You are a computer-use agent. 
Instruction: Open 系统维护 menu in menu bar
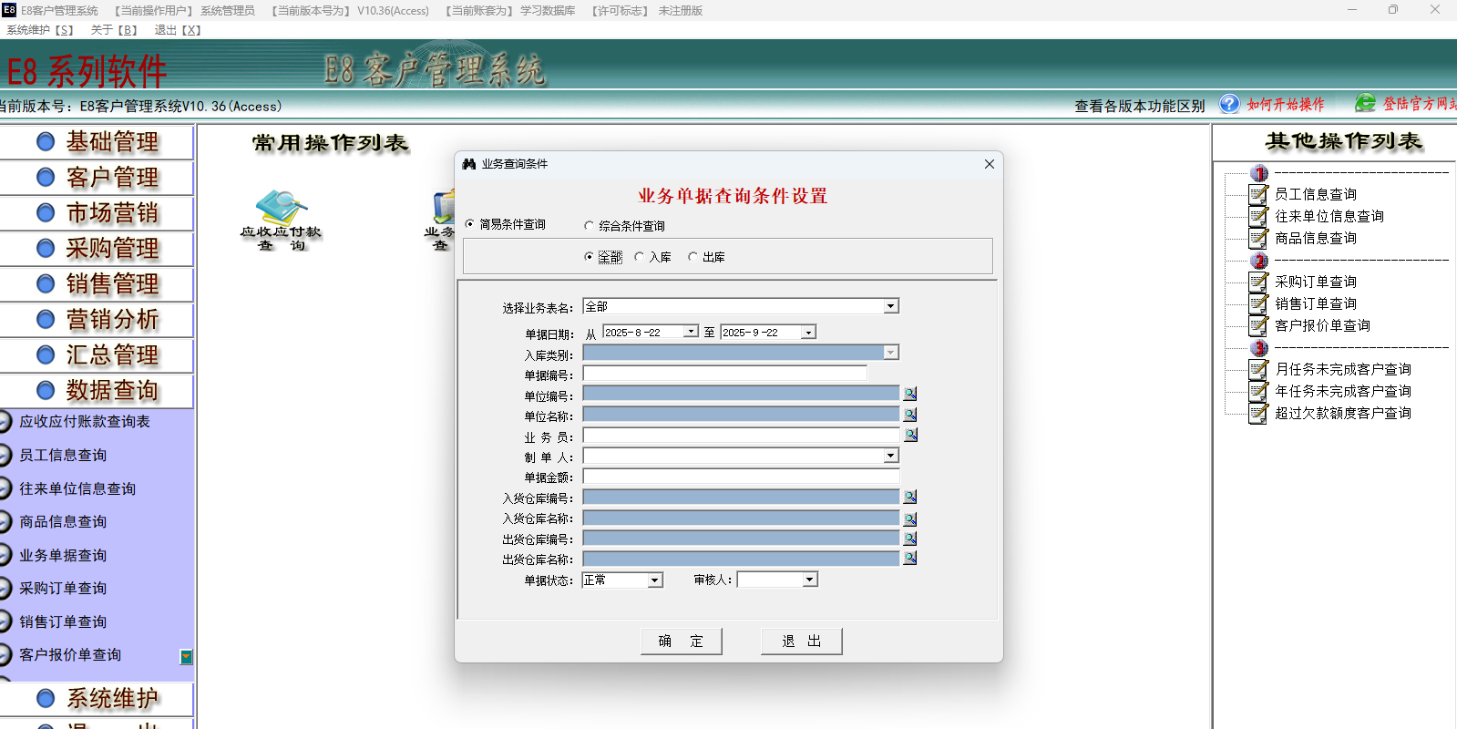click(x=40, y=30)
